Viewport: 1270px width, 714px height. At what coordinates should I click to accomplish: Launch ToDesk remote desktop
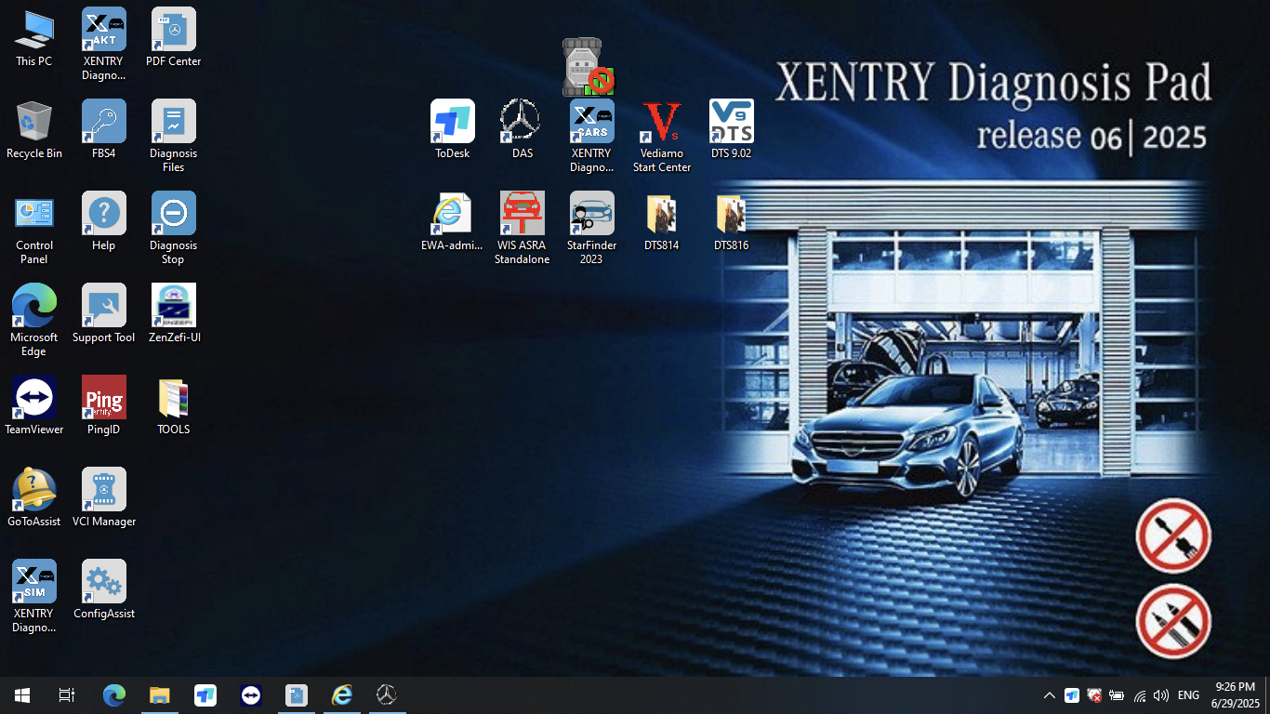(x=452, y=121)
